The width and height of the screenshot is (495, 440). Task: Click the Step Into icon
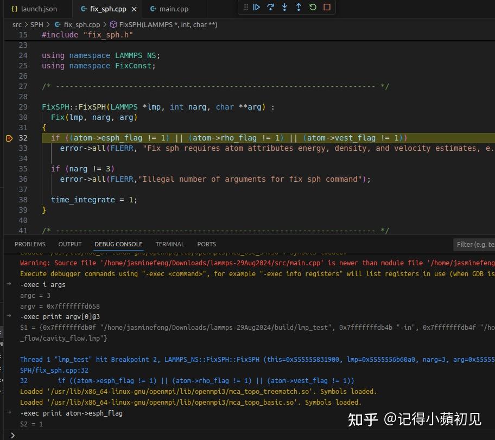click(284, 7)
